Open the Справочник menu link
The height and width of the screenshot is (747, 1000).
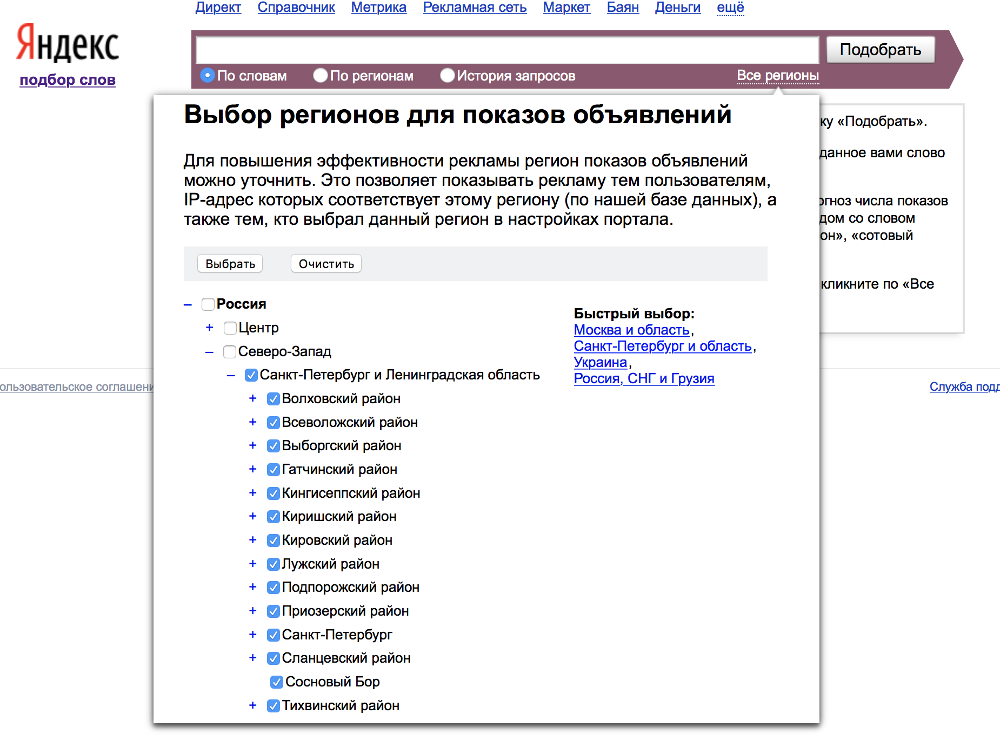tap(296, 8)
